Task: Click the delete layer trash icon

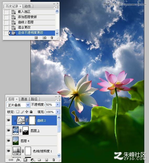Action: click(x=54, y=160)
